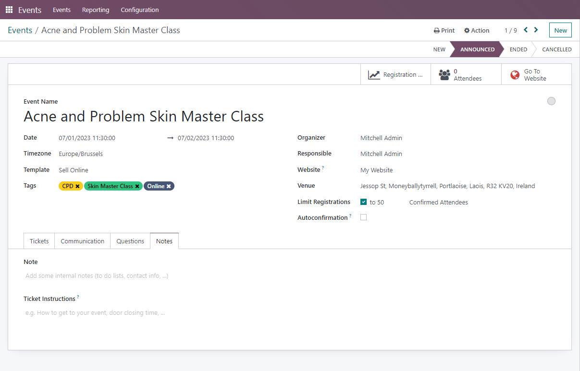Switch to the Questions tab
The image size is (580, 371).
click(130, 241)
